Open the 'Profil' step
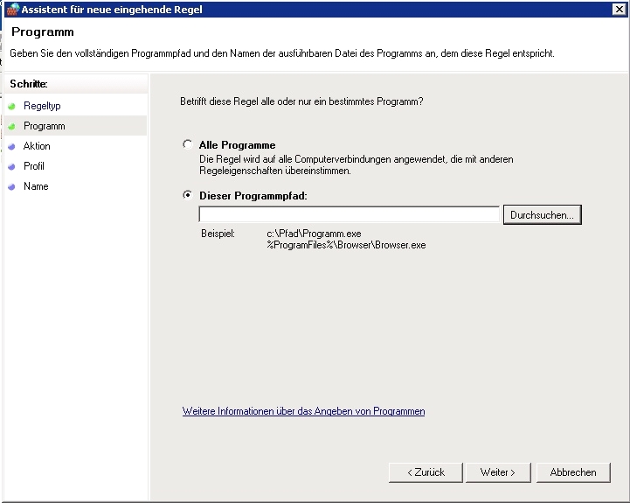This screenshot has height=503, width=630. tap(34, 166)
